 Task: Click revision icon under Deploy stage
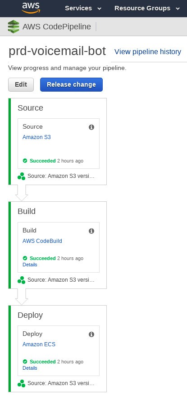point(21,383)
